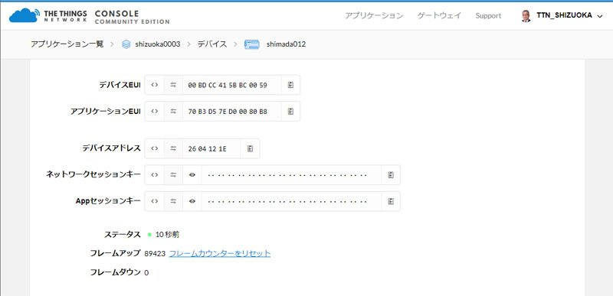Toggle hex format for ネットワークセッションキー

coord(155,175)
